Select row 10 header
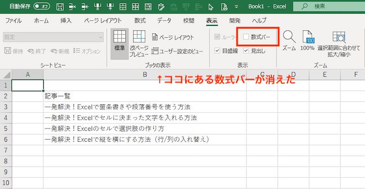This screenshot has width=365, height=189. point(6,183)
